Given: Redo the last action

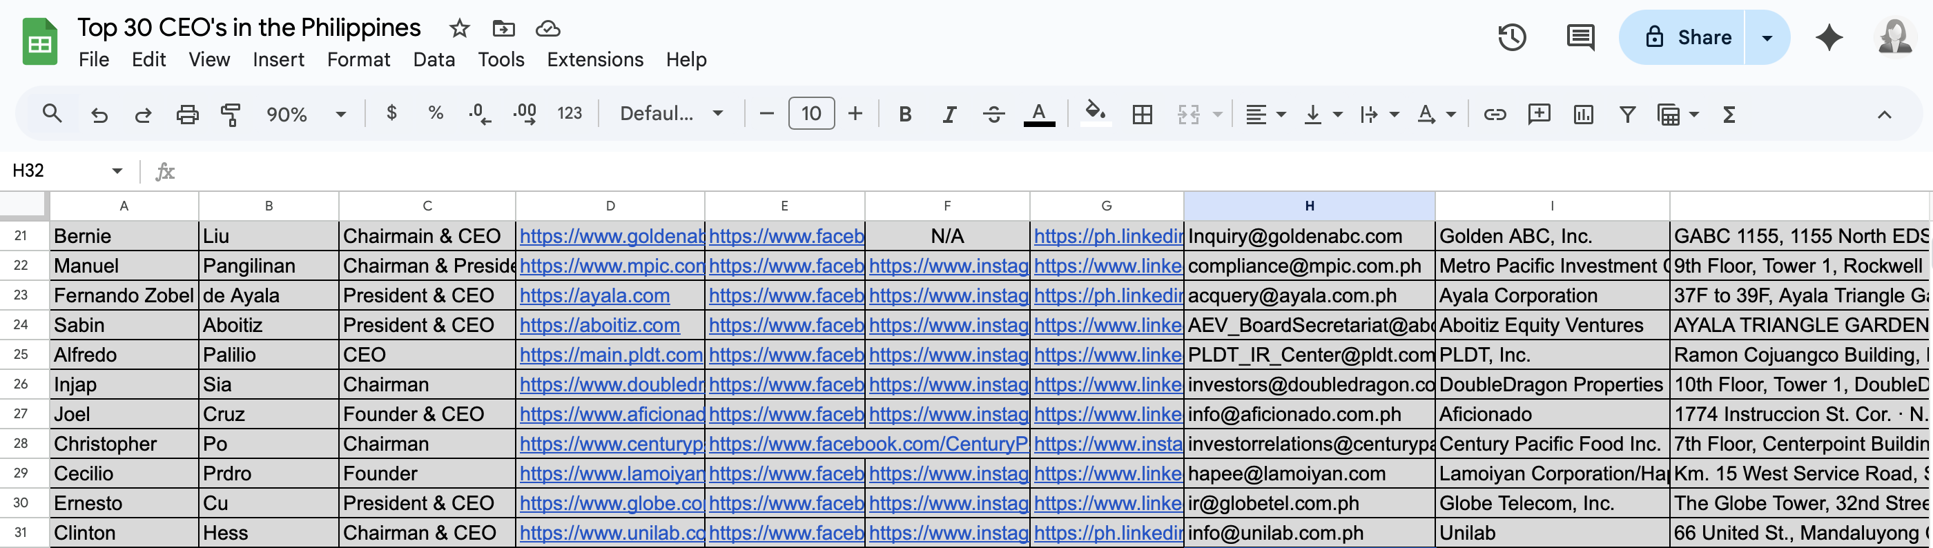Looking at the screenshot, I should pyautogui.click(x=143, y=114).
